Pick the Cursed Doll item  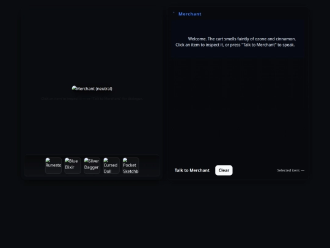111,165
